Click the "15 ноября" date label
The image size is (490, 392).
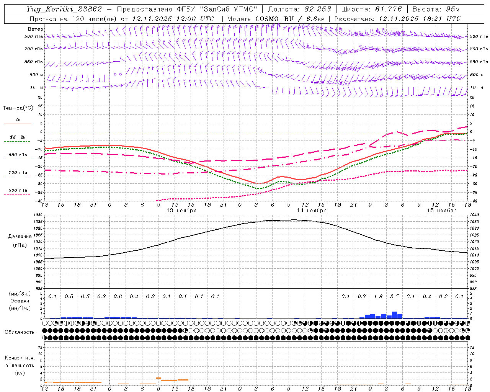(x=442, y=210)
